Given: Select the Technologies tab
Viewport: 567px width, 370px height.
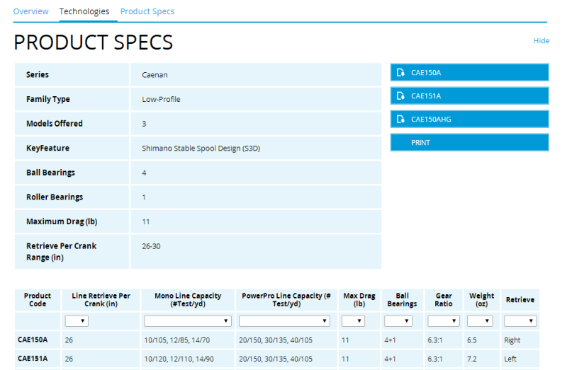Looking at the screenshot, I should 84,11.
